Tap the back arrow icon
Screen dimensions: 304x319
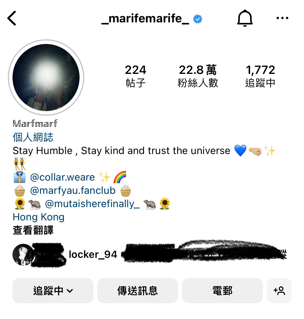12,18
